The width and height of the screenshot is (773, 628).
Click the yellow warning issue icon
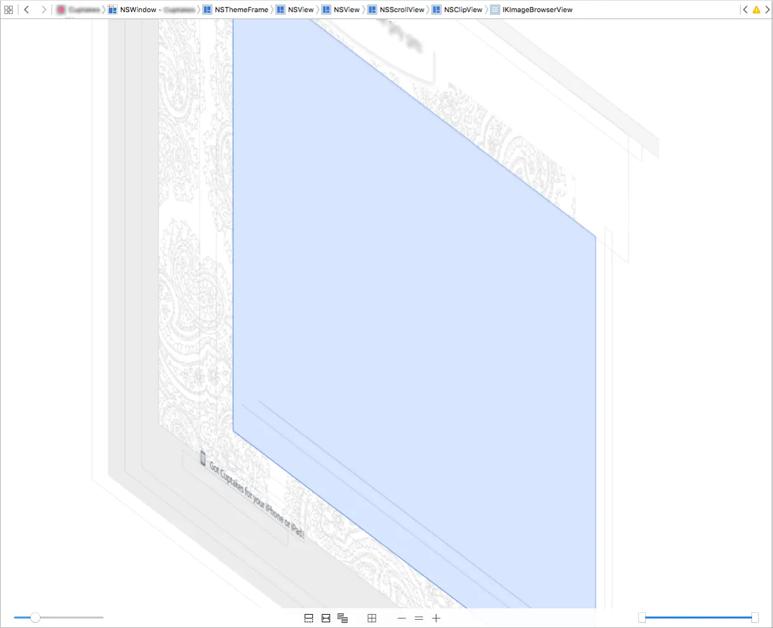(756, 10)
